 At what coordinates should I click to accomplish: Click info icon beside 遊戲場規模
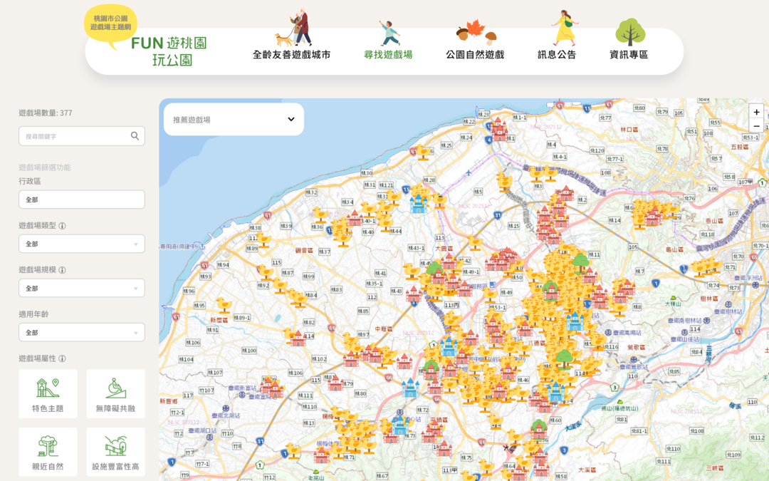(x=63, y=270)
